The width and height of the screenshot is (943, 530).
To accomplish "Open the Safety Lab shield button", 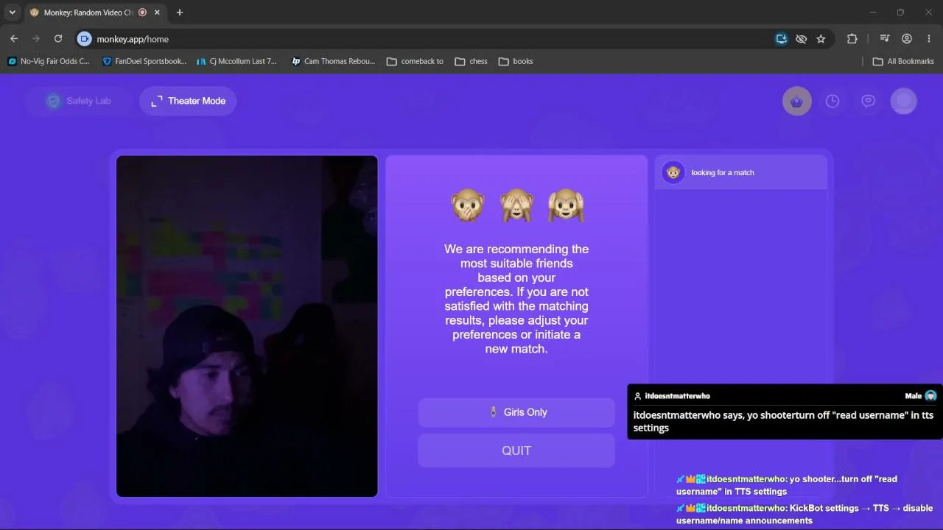I will click(x=78, y=101).
